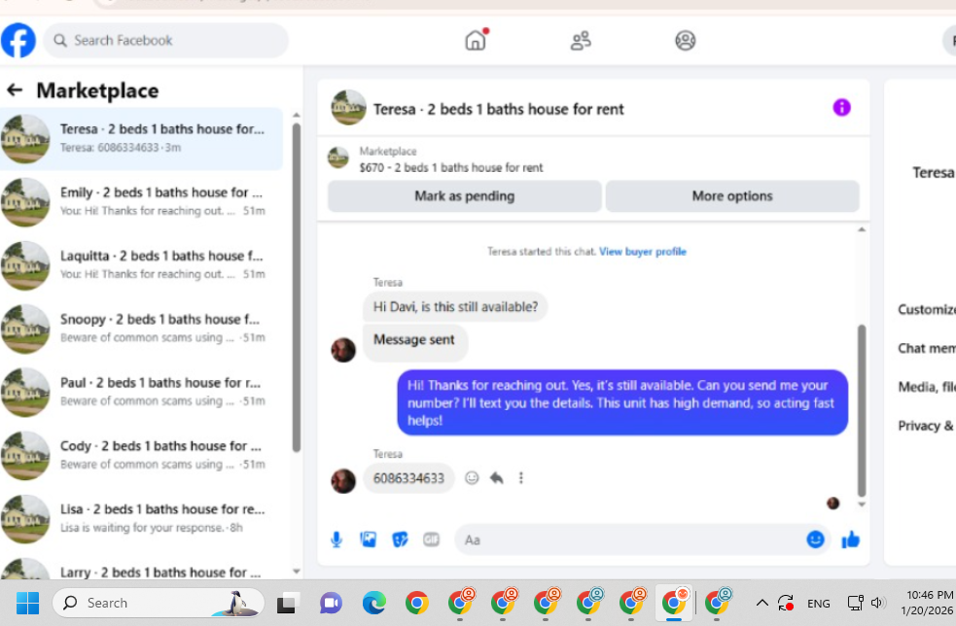
Task: Open conversation info purple icon
Action: [x=841, y=108]
